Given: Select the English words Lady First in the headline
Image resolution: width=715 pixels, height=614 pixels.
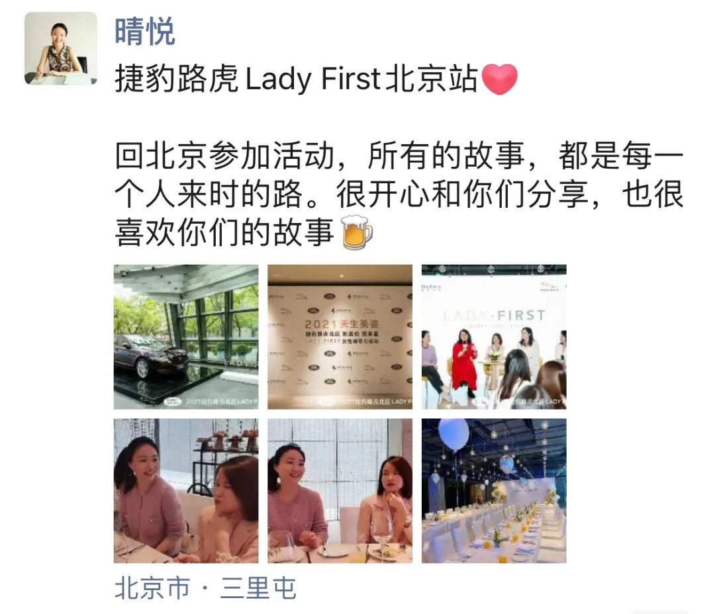Looking at the screenshot, I should (x=312, y=79).
